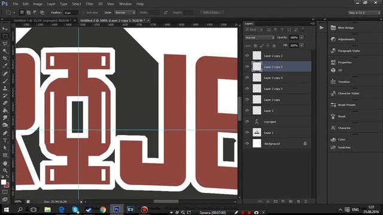Open the Window menu
The width and height of the screenshot is (383, 215).
pyautogui.click(x=125, y=4)
